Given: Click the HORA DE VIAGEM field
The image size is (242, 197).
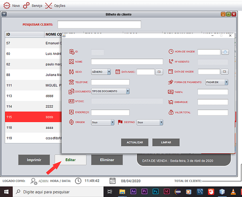Looking at the screenshot, I should [x=209, y=52].
